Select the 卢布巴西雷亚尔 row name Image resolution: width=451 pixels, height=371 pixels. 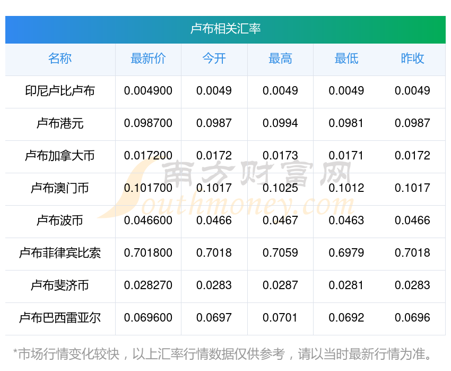[60, 318]
